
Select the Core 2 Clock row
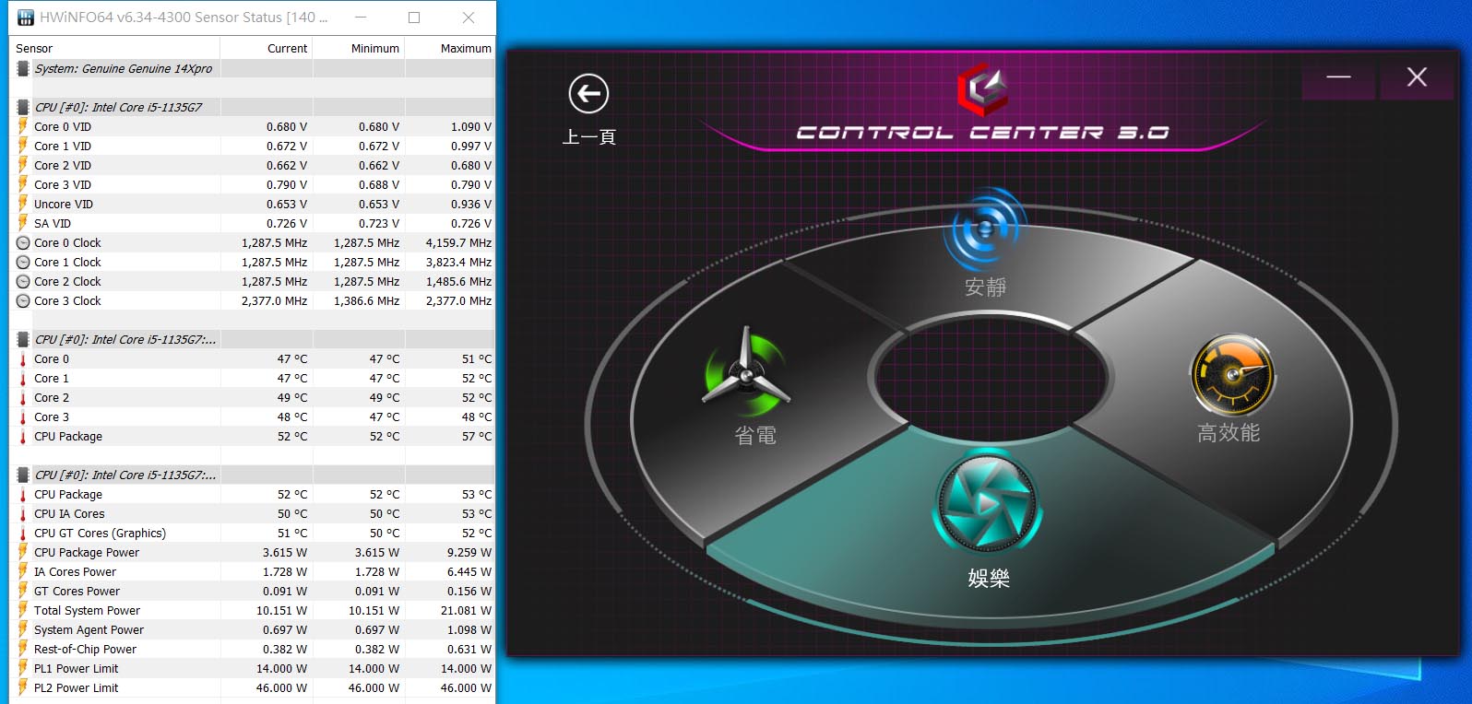pyautogui.click(x=254, y=282)
